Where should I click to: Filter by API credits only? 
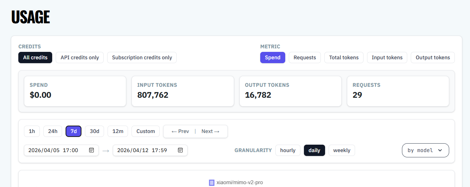(80, 58)
